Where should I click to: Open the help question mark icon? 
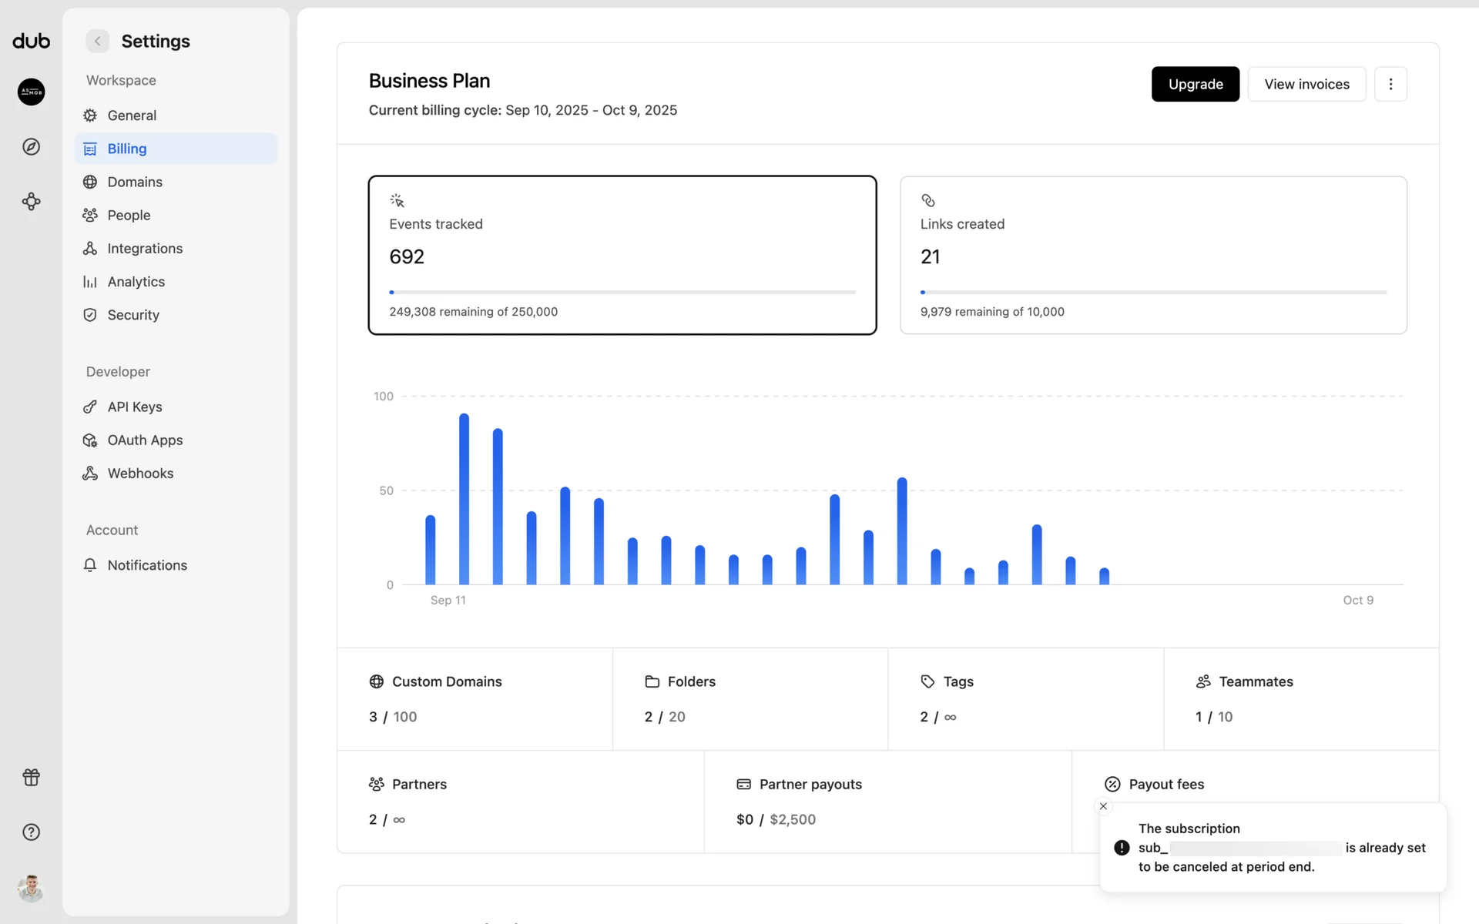pos(31,832)
